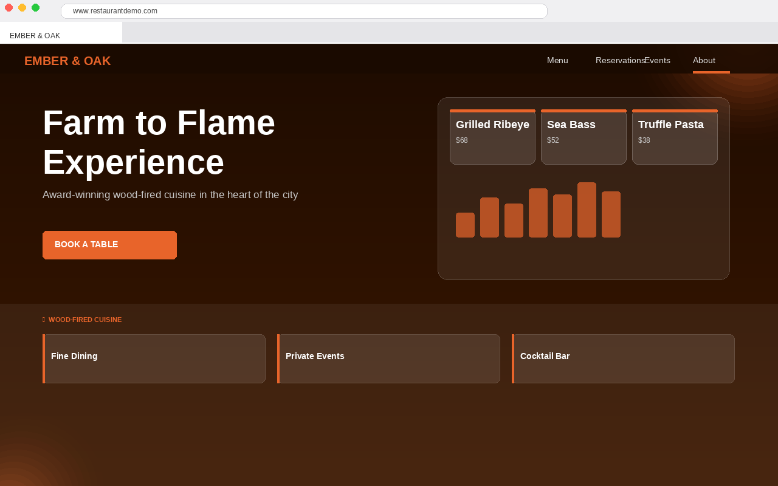778x486 pixels.
Task: Open the Events navigation item
Action: [657, 60]
